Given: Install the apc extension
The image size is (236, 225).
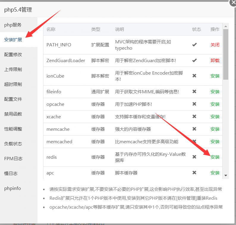Looking at the screenshot, I should (x=215, y=173).
